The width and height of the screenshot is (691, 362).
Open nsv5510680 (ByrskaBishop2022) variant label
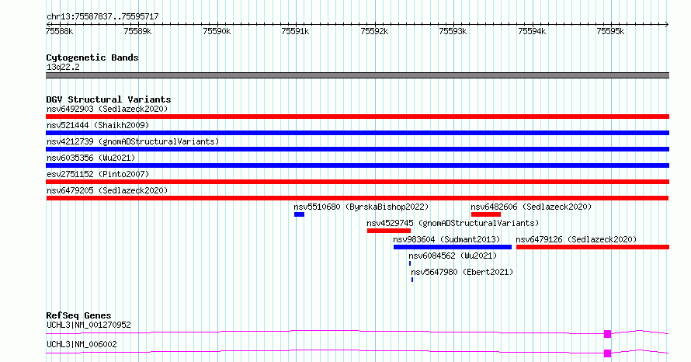coord(361,207)
